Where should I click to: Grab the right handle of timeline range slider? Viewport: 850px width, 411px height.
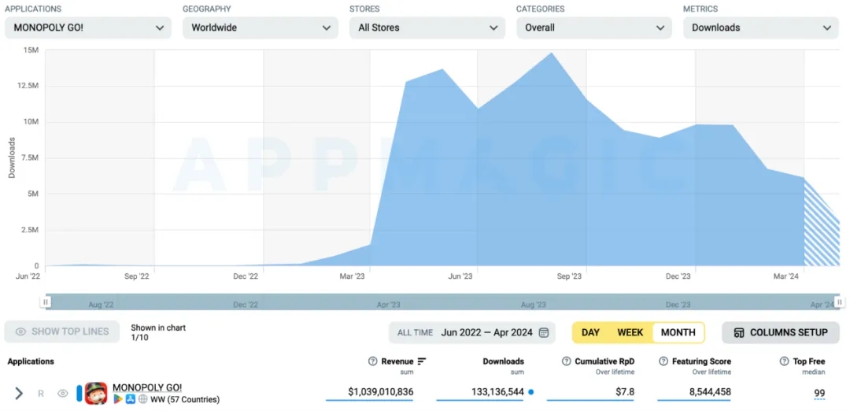point(840,302)
